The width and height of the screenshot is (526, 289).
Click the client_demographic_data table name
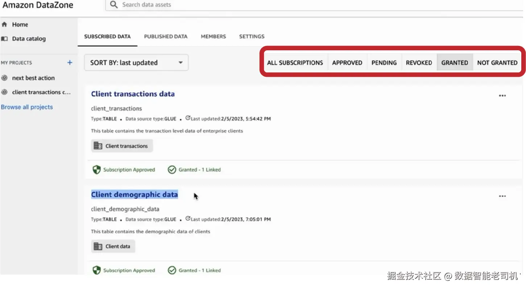125,209
